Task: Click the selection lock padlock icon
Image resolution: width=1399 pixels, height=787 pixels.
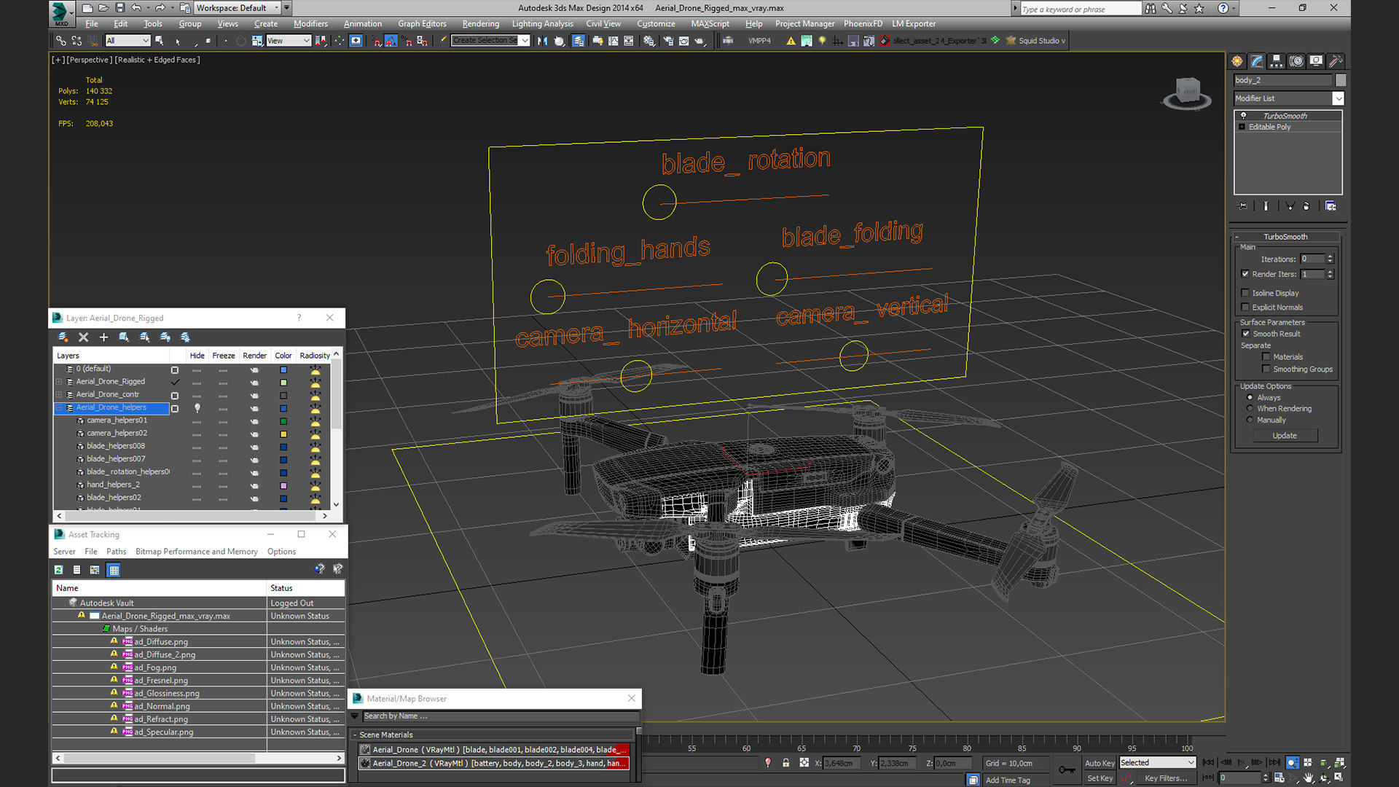Action: tap(785, 763)
